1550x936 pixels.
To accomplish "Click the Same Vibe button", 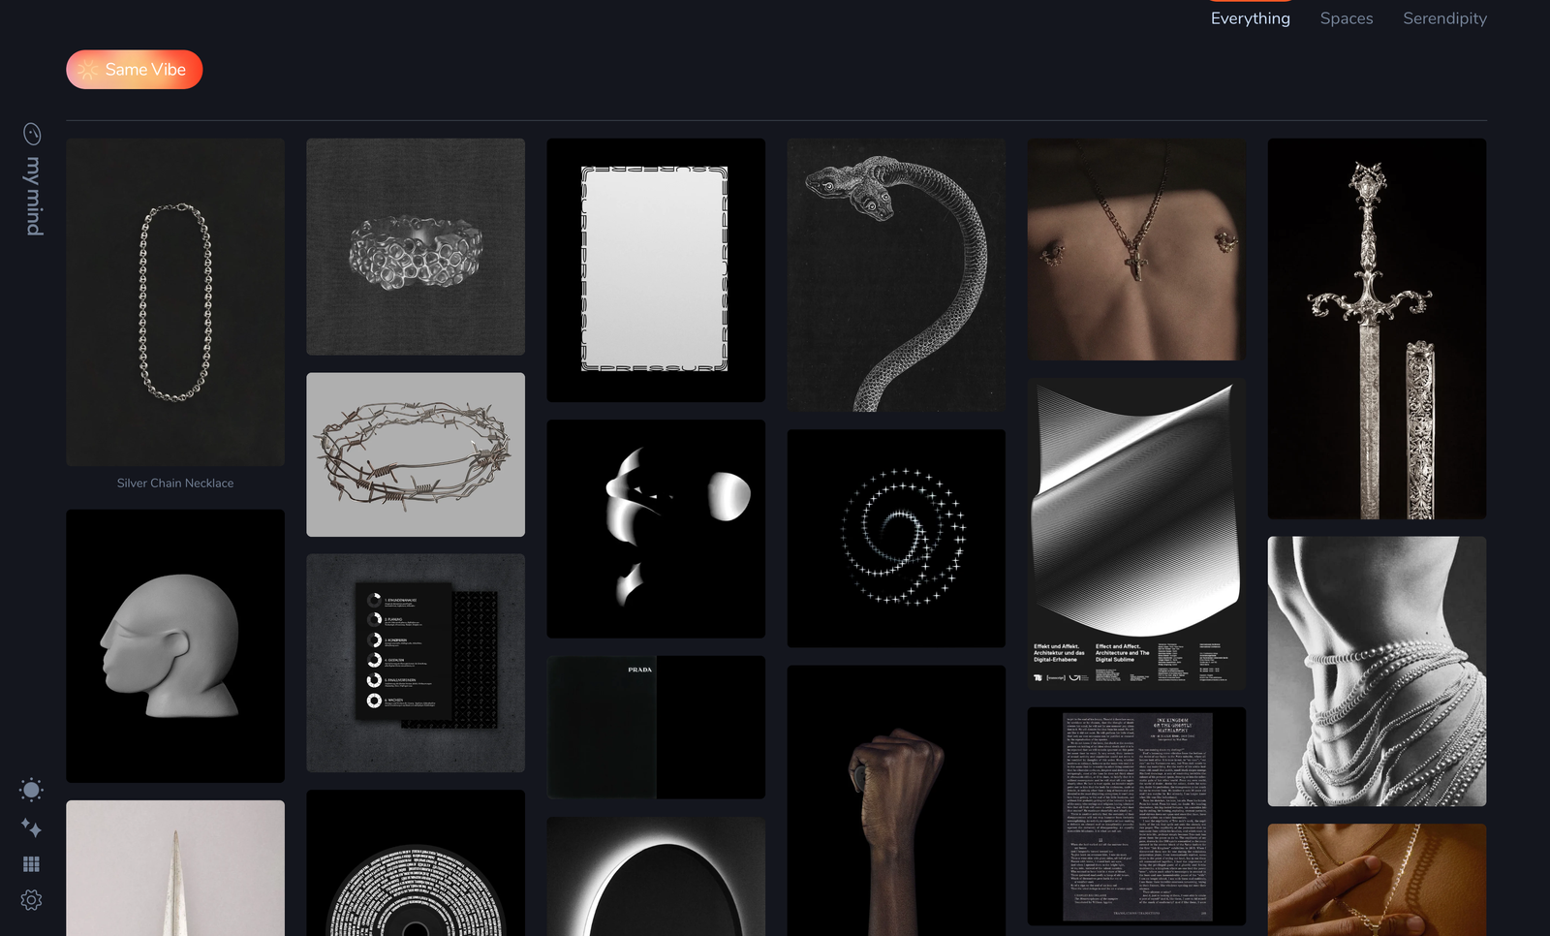I will 135,70.
